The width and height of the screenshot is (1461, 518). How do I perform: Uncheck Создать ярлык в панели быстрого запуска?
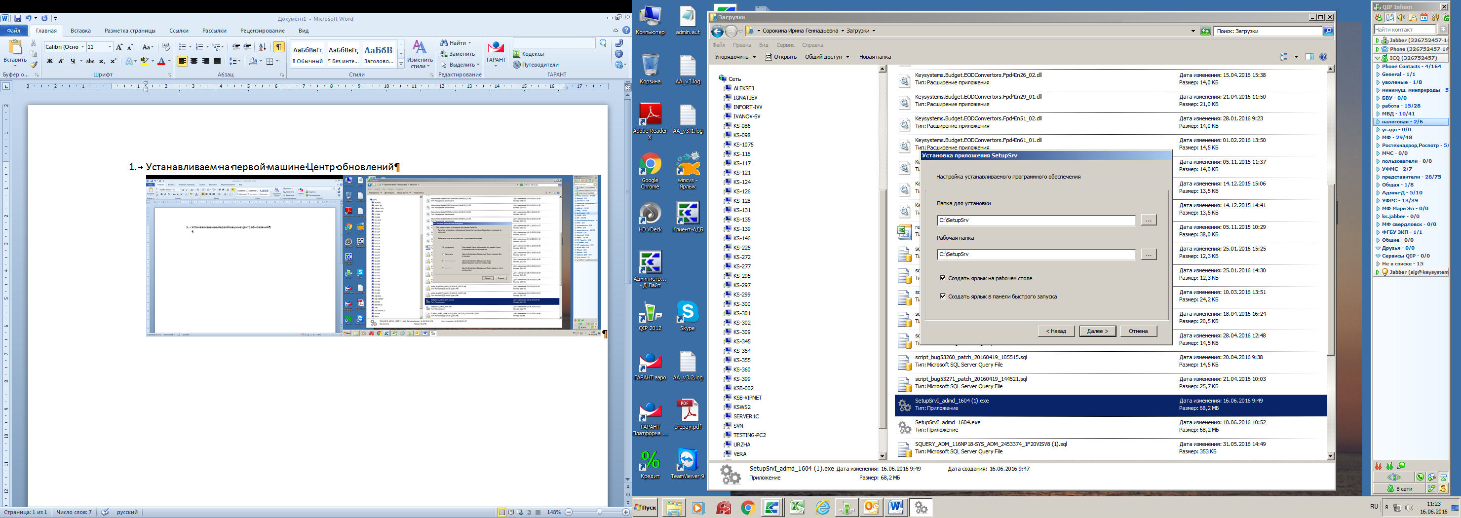coord(943,296)
